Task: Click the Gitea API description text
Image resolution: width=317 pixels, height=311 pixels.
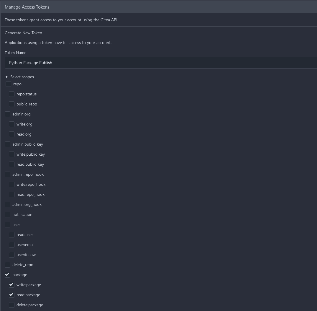Action: coord(61,20)
